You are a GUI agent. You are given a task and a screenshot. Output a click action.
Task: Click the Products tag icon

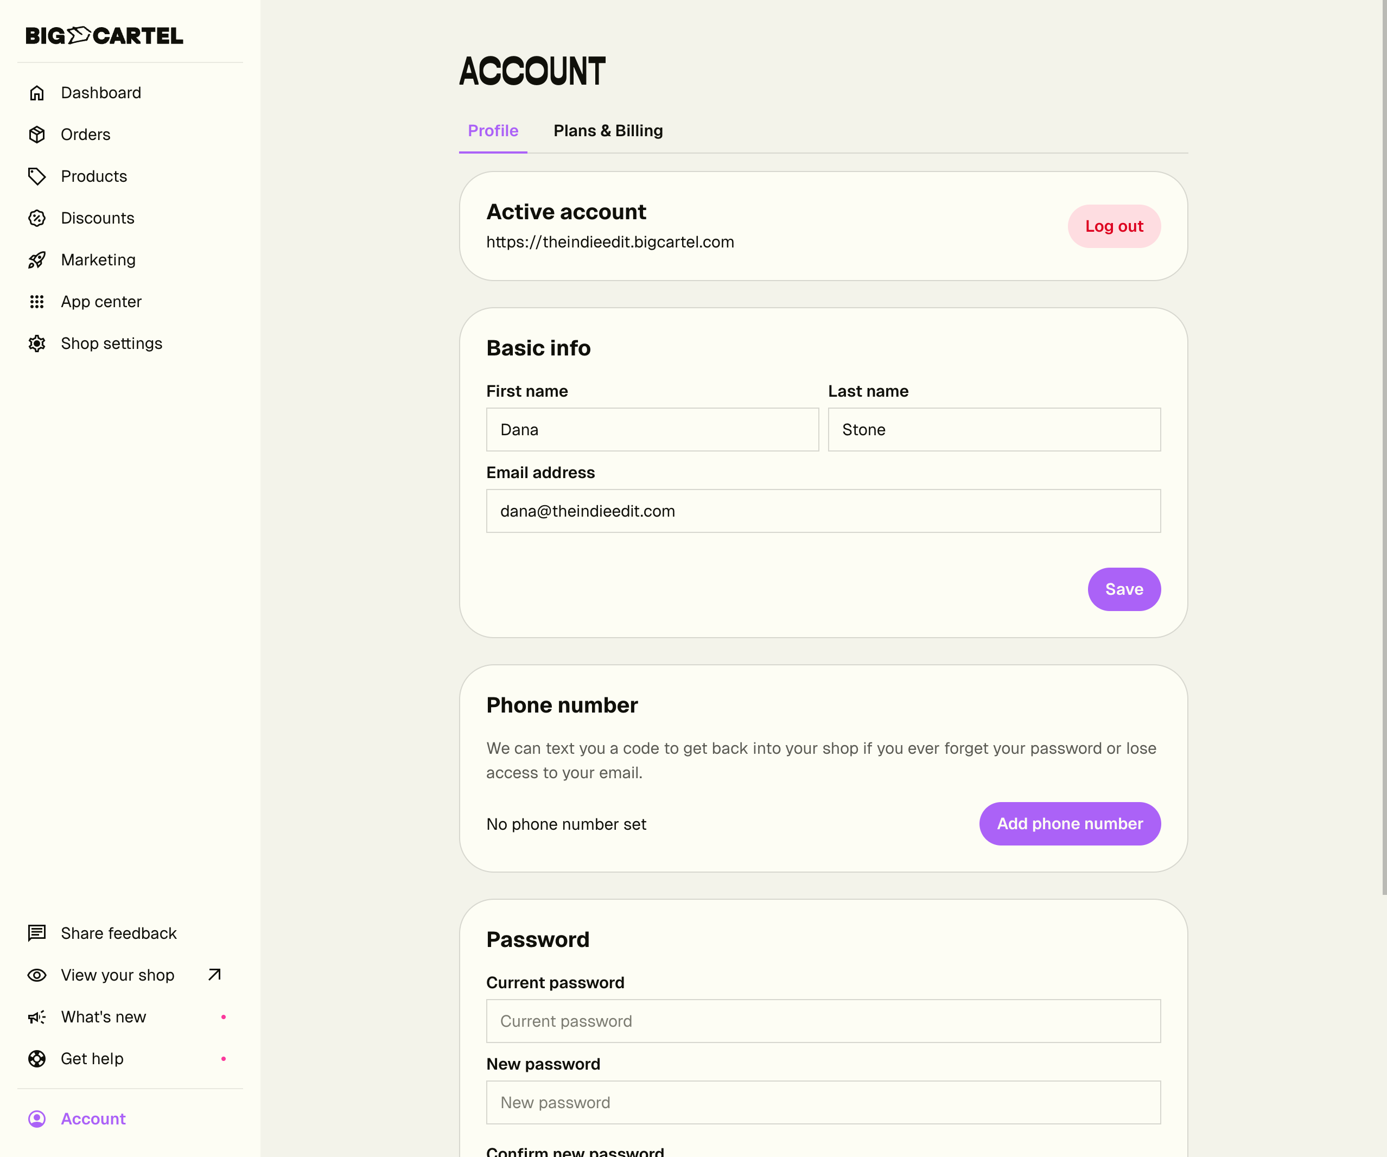(37, 176)
